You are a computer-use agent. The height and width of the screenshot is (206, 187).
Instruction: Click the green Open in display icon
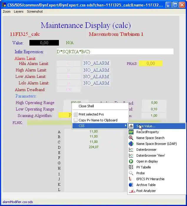pyautogui.click(x=131, y=161)
